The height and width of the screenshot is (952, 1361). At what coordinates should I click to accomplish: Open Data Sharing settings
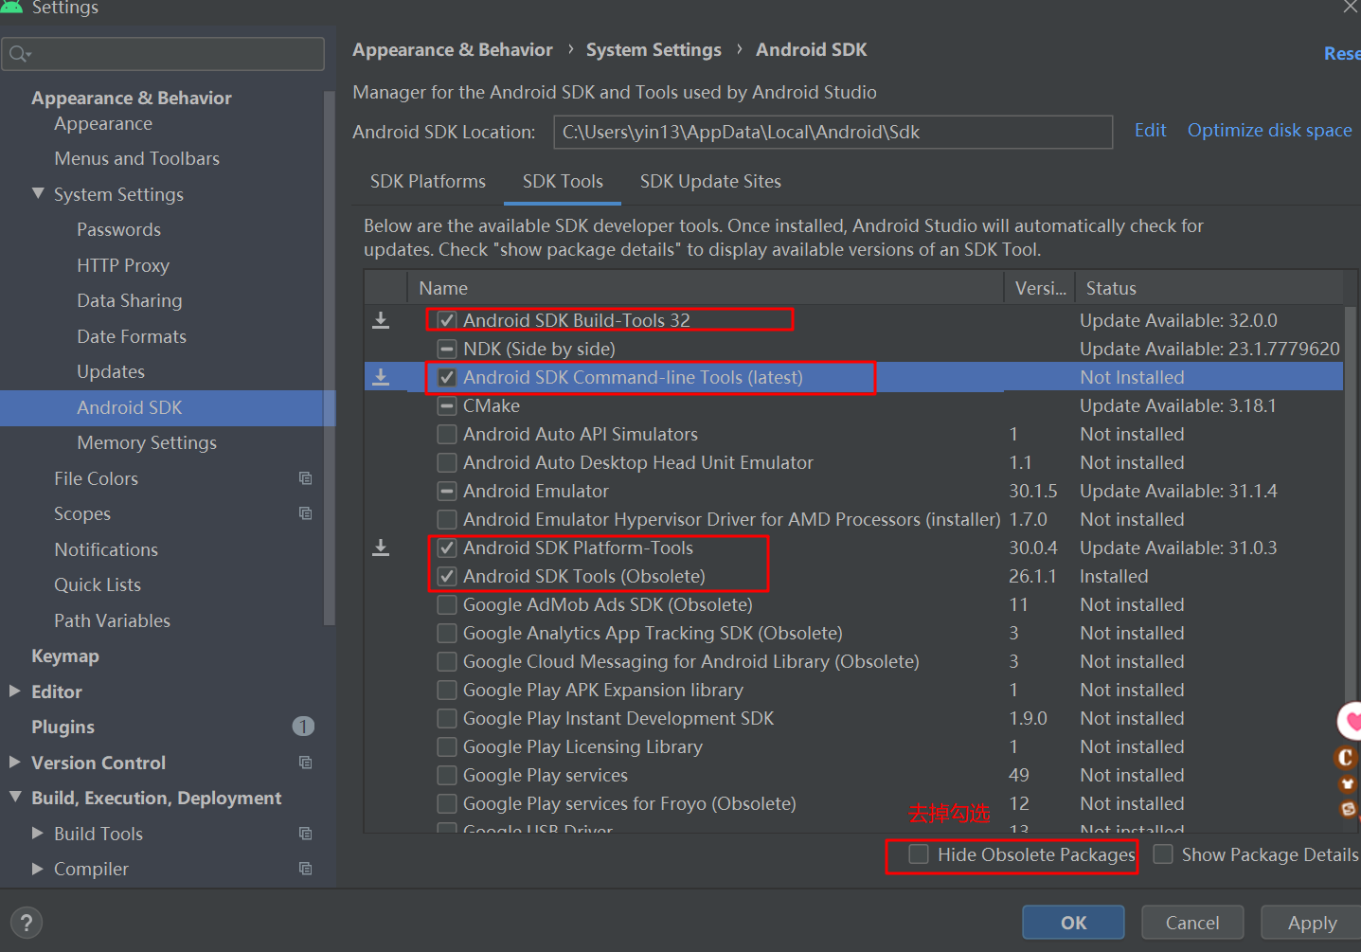click(x=130, y=300)
